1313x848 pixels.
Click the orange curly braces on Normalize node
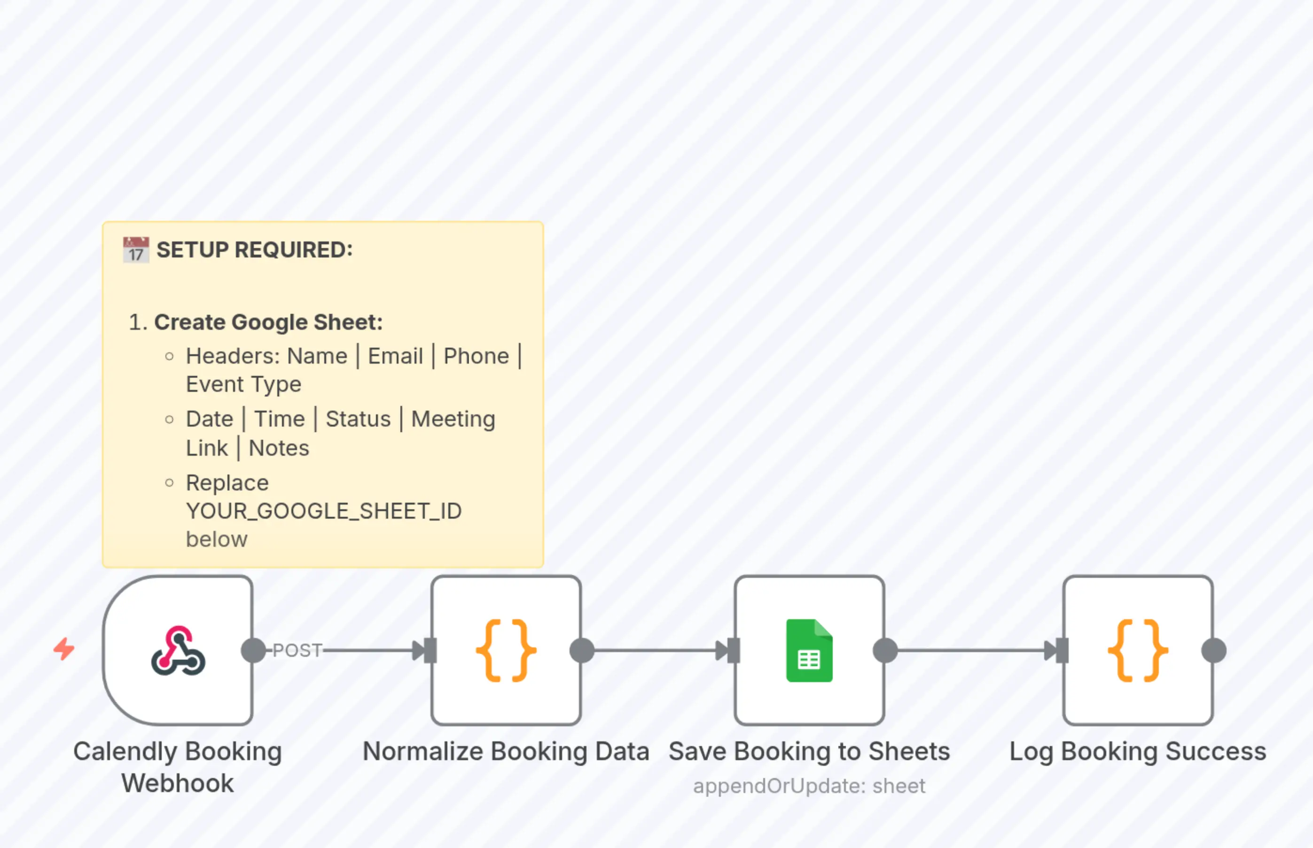point(507,650)
